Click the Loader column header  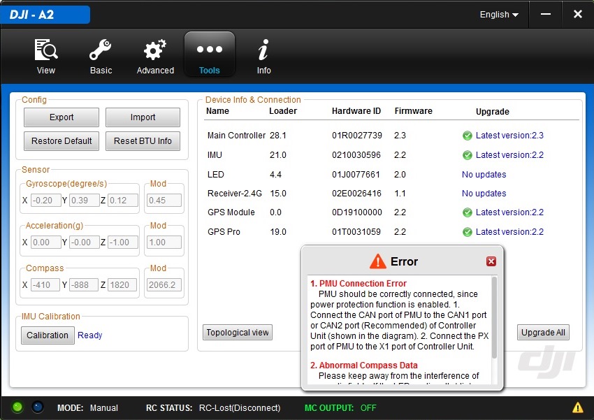(x=283, y=111)
